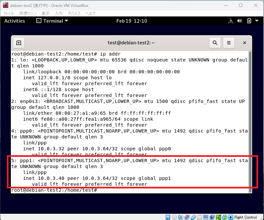Viewport: 264px width, 220px height.
Task: Maximize the VirtualBox window
Action: coord(241,5)
